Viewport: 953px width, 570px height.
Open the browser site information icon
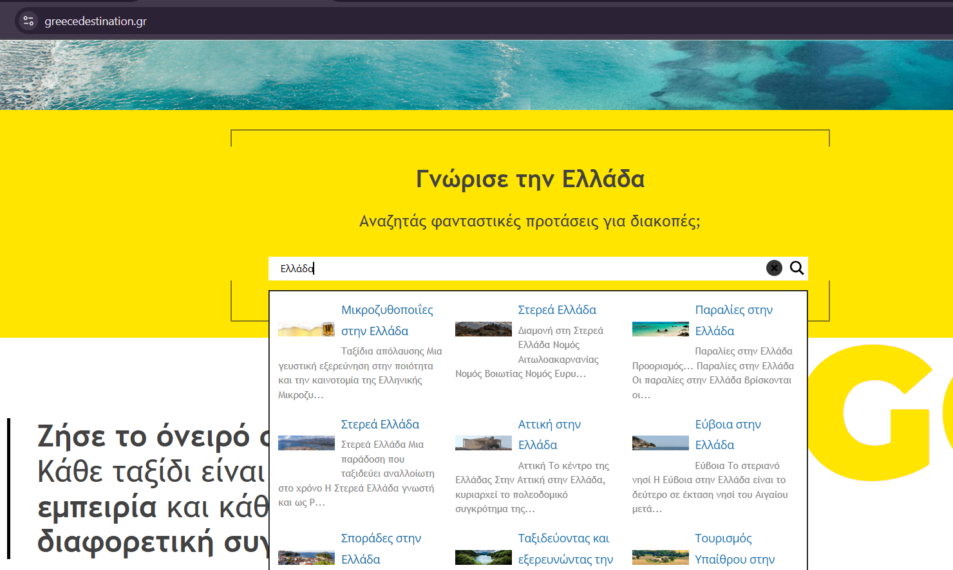click(28, 21)
